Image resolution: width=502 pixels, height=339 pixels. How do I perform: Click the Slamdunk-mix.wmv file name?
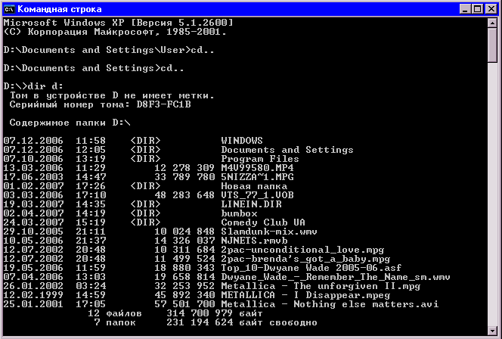click(x=269, y=232)
